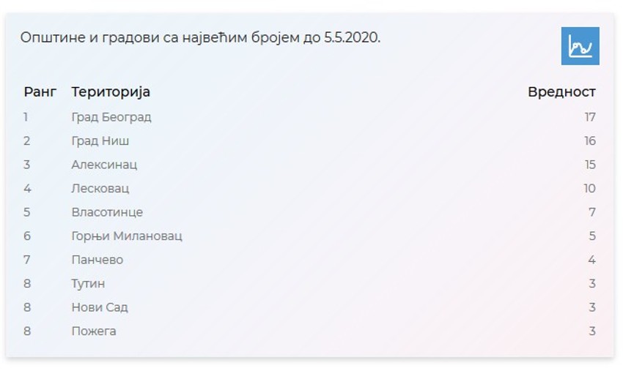
Task: Click the Вредност column header
Action: coord(561,92)
